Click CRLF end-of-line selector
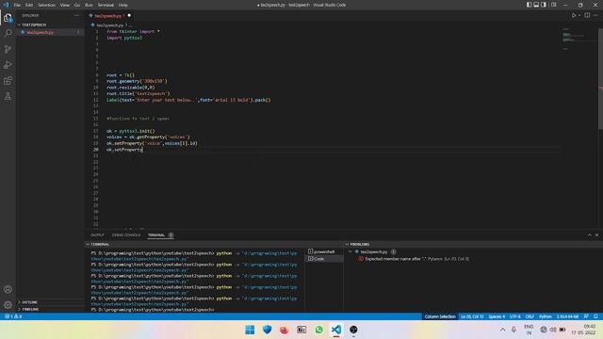603x339 pixels. 530,316
